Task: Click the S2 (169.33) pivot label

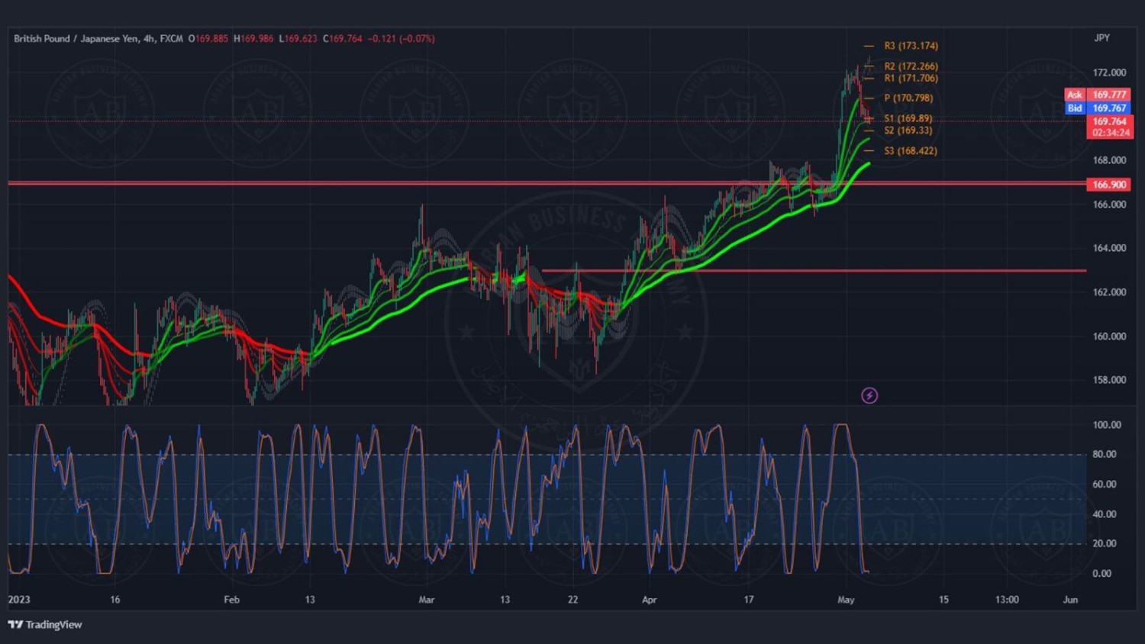Action: pyautogui.click(x=908, y=130)
